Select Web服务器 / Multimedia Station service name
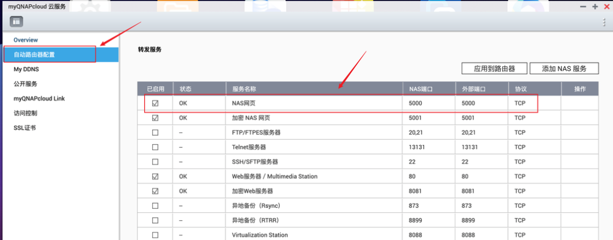 (x=275, y=177)
